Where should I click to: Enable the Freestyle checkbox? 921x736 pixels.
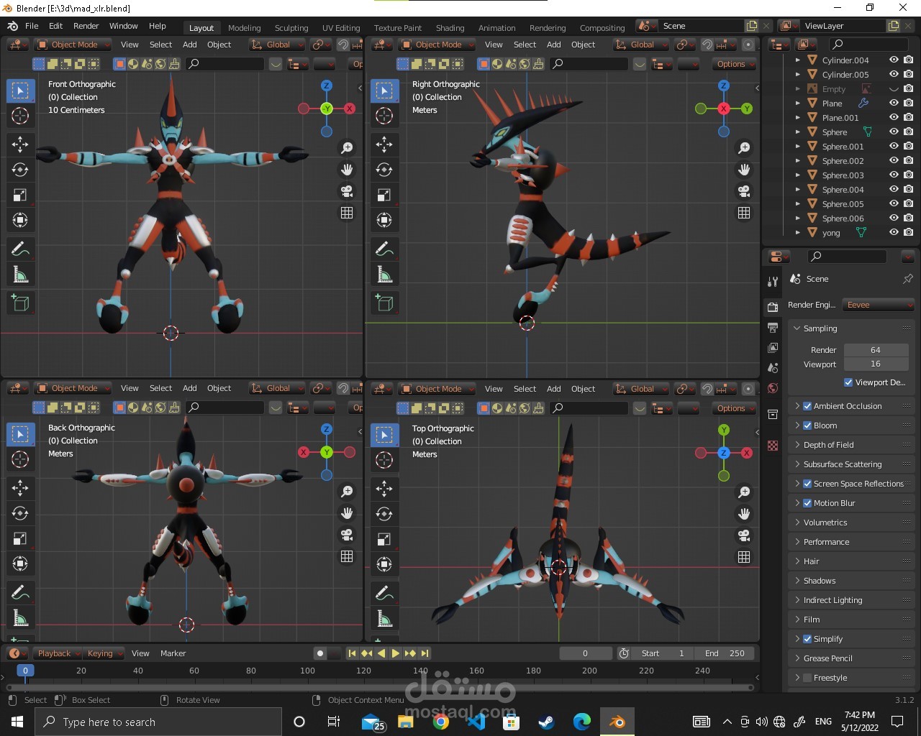pos(807,678)
